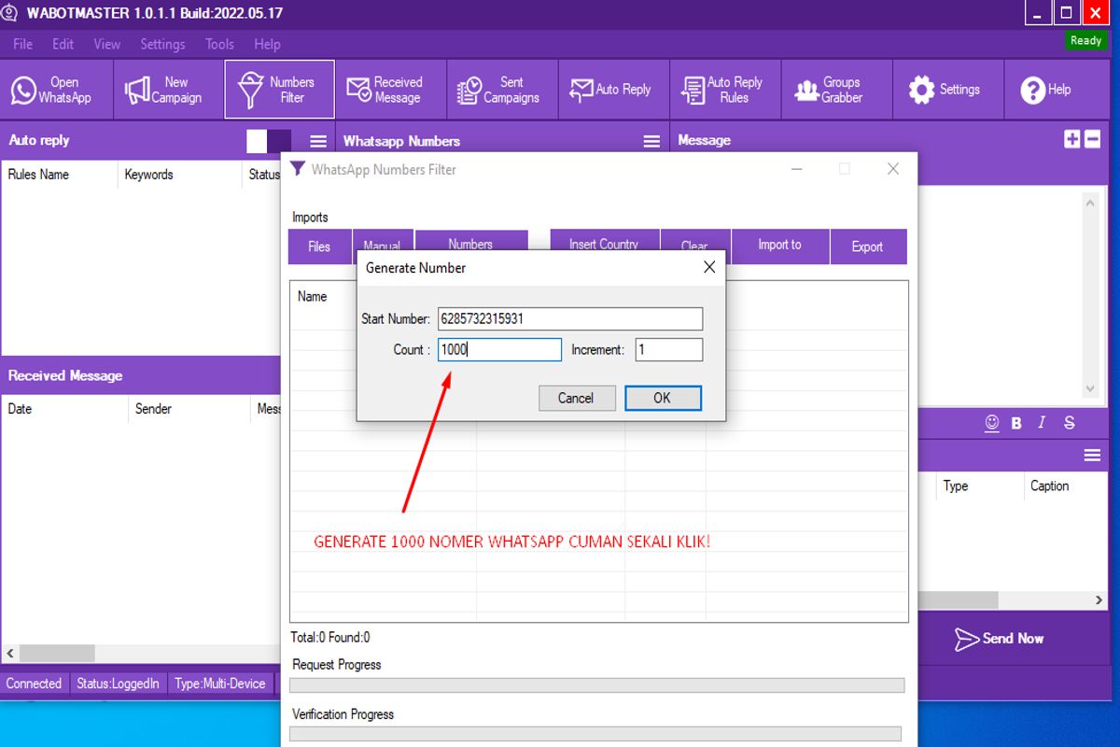This screenshot has width=1120, height=747.
Task: Toggle the Auto reply on/off switch
Action: 269,141
